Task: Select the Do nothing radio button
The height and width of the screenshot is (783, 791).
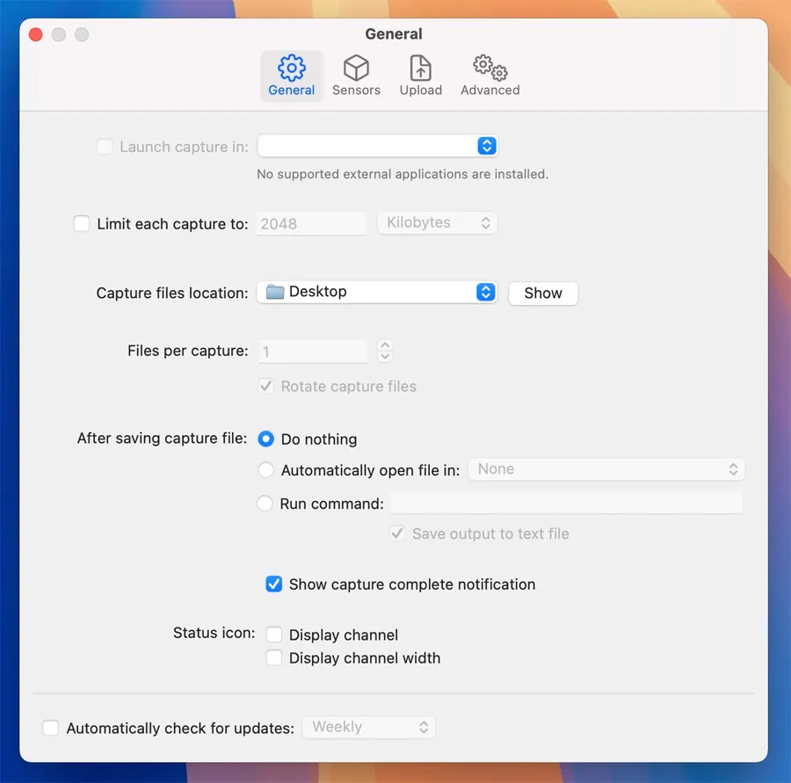Action: tap(266, 439)
